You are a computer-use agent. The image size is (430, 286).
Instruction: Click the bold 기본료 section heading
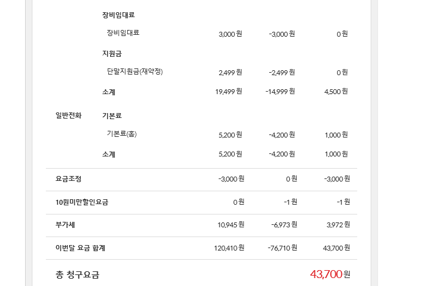point(112,115)
